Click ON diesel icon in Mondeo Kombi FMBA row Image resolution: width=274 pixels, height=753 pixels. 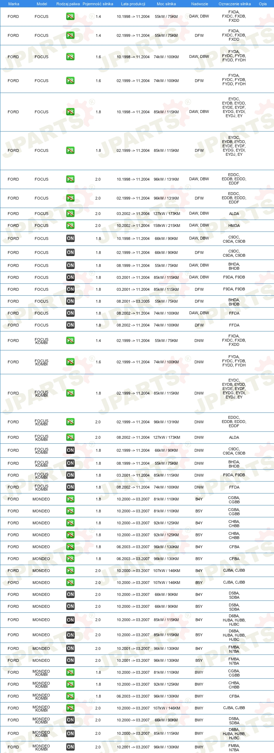point(70,747)
